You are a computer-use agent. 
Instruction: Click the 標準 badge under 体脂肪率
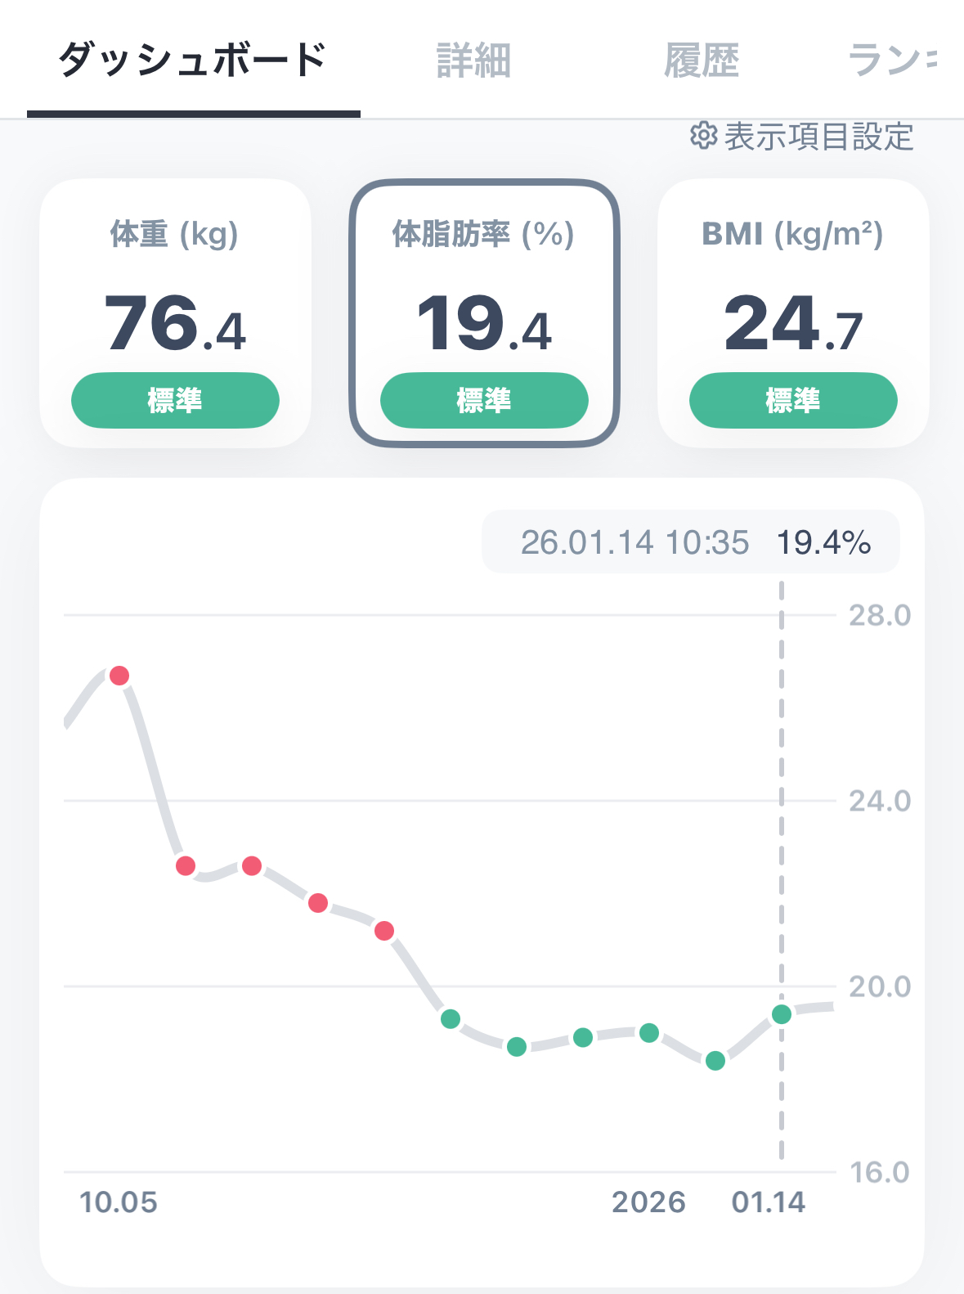(484, 400)
